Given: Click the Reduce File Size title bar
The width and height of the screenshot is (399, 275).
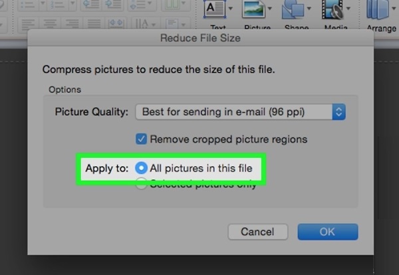Looking at the screenshot, I should (x=200, y=38).
